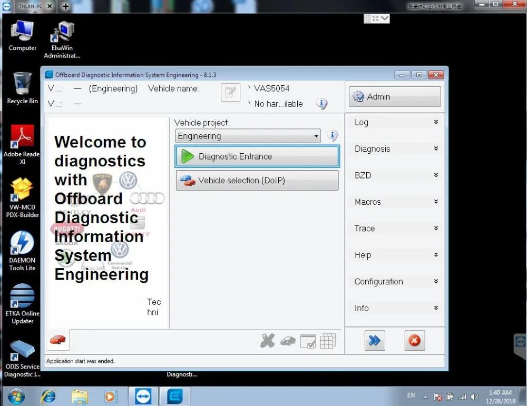The width and height of the screenshot is (527, 406).
Task: Open the Vehicle project dropdown
Action: (x=248, y=136)
